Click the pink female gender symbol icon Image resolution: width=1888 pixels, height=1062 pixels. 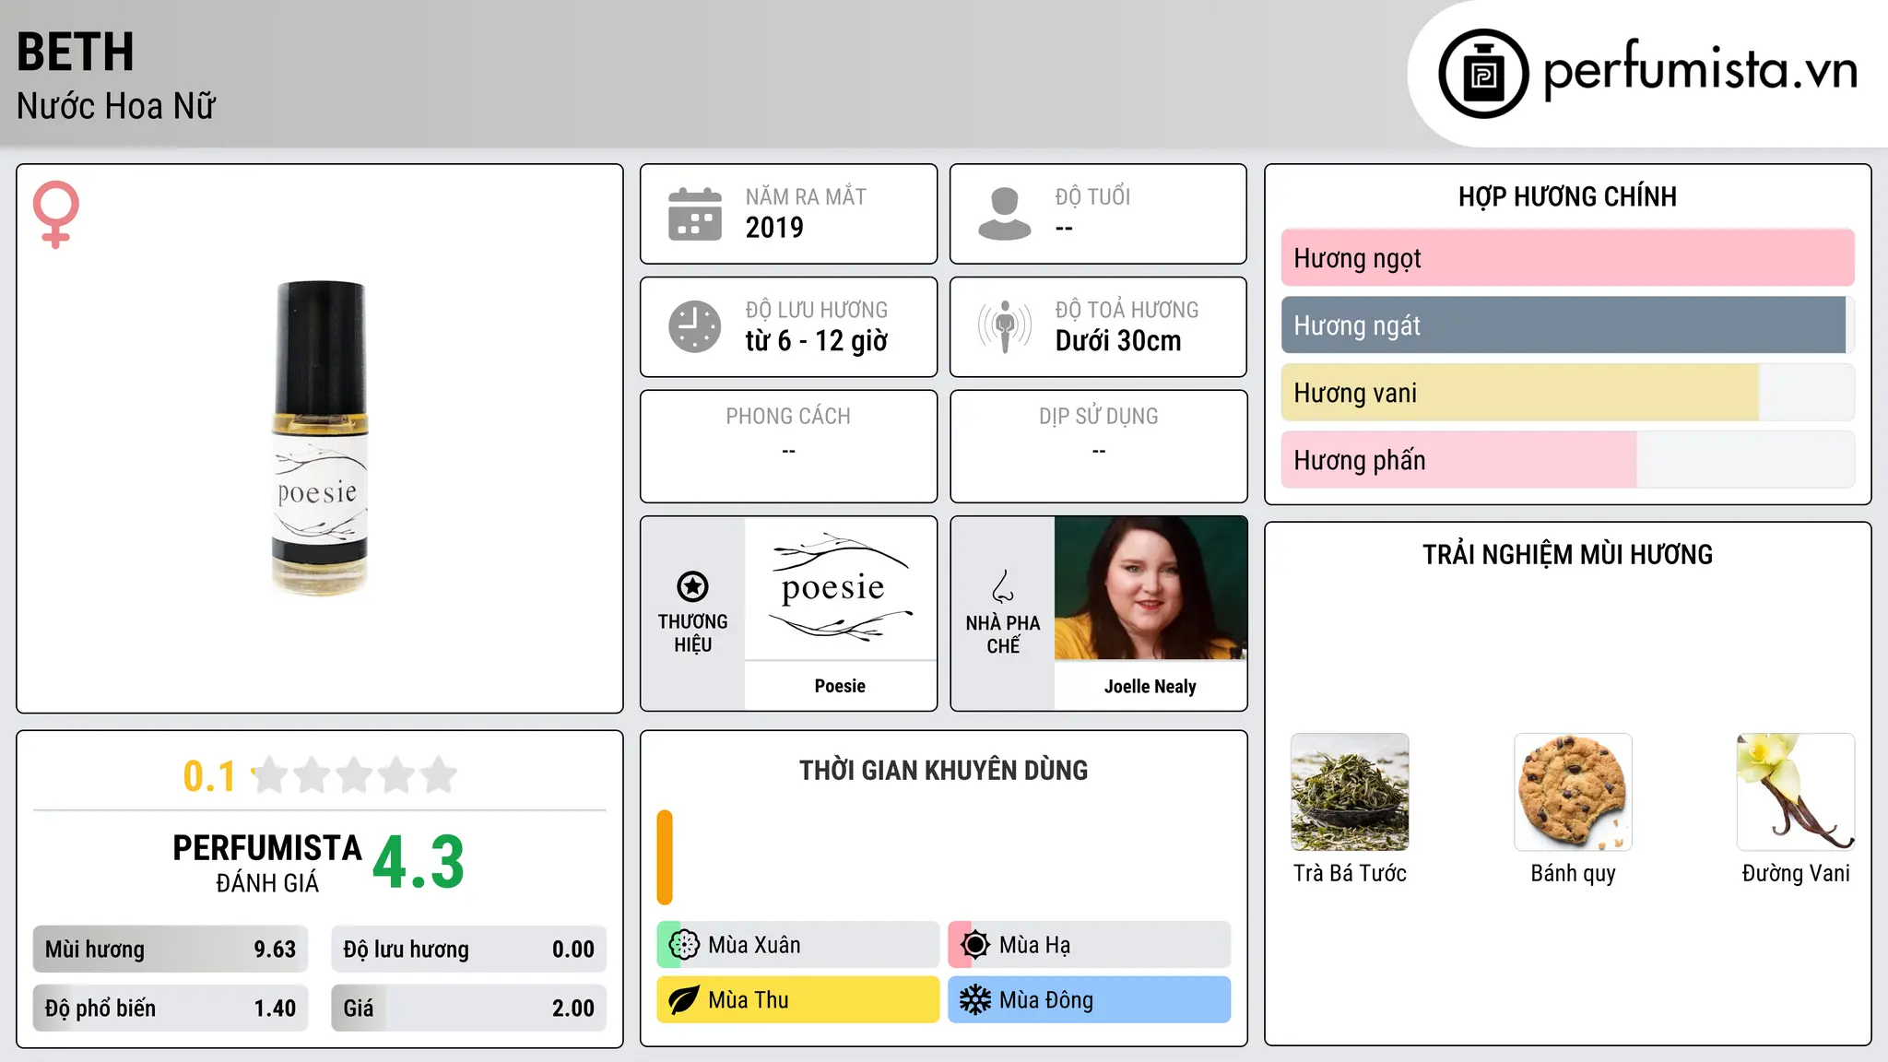pos(55,214)
